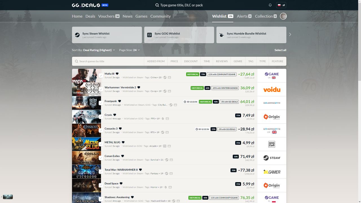Toggle the heart next to Warhammer: Vermintide 2
Viewport: 361px width, 203px height.
[139, 87]
